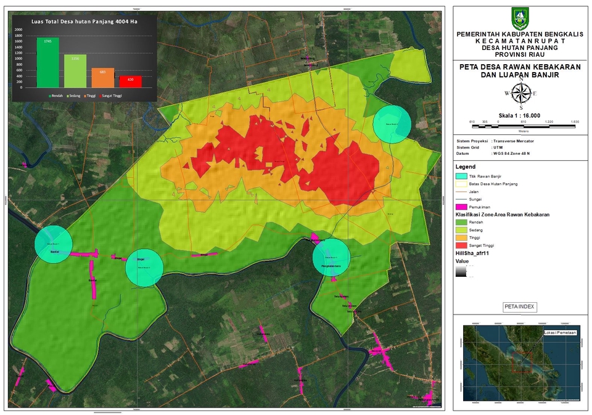Click the Lokasi Pemetaan callout label
The height and width of the screenshot is (415, 592).
pyautogui.click(x=561, y=333)
